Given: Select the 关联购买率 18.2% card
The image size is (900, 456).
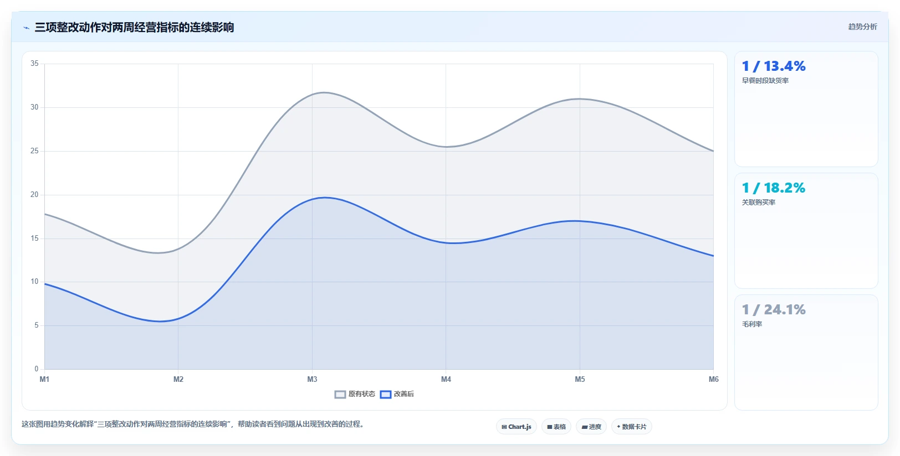Looking at the screenshot, I should (806, 231).
